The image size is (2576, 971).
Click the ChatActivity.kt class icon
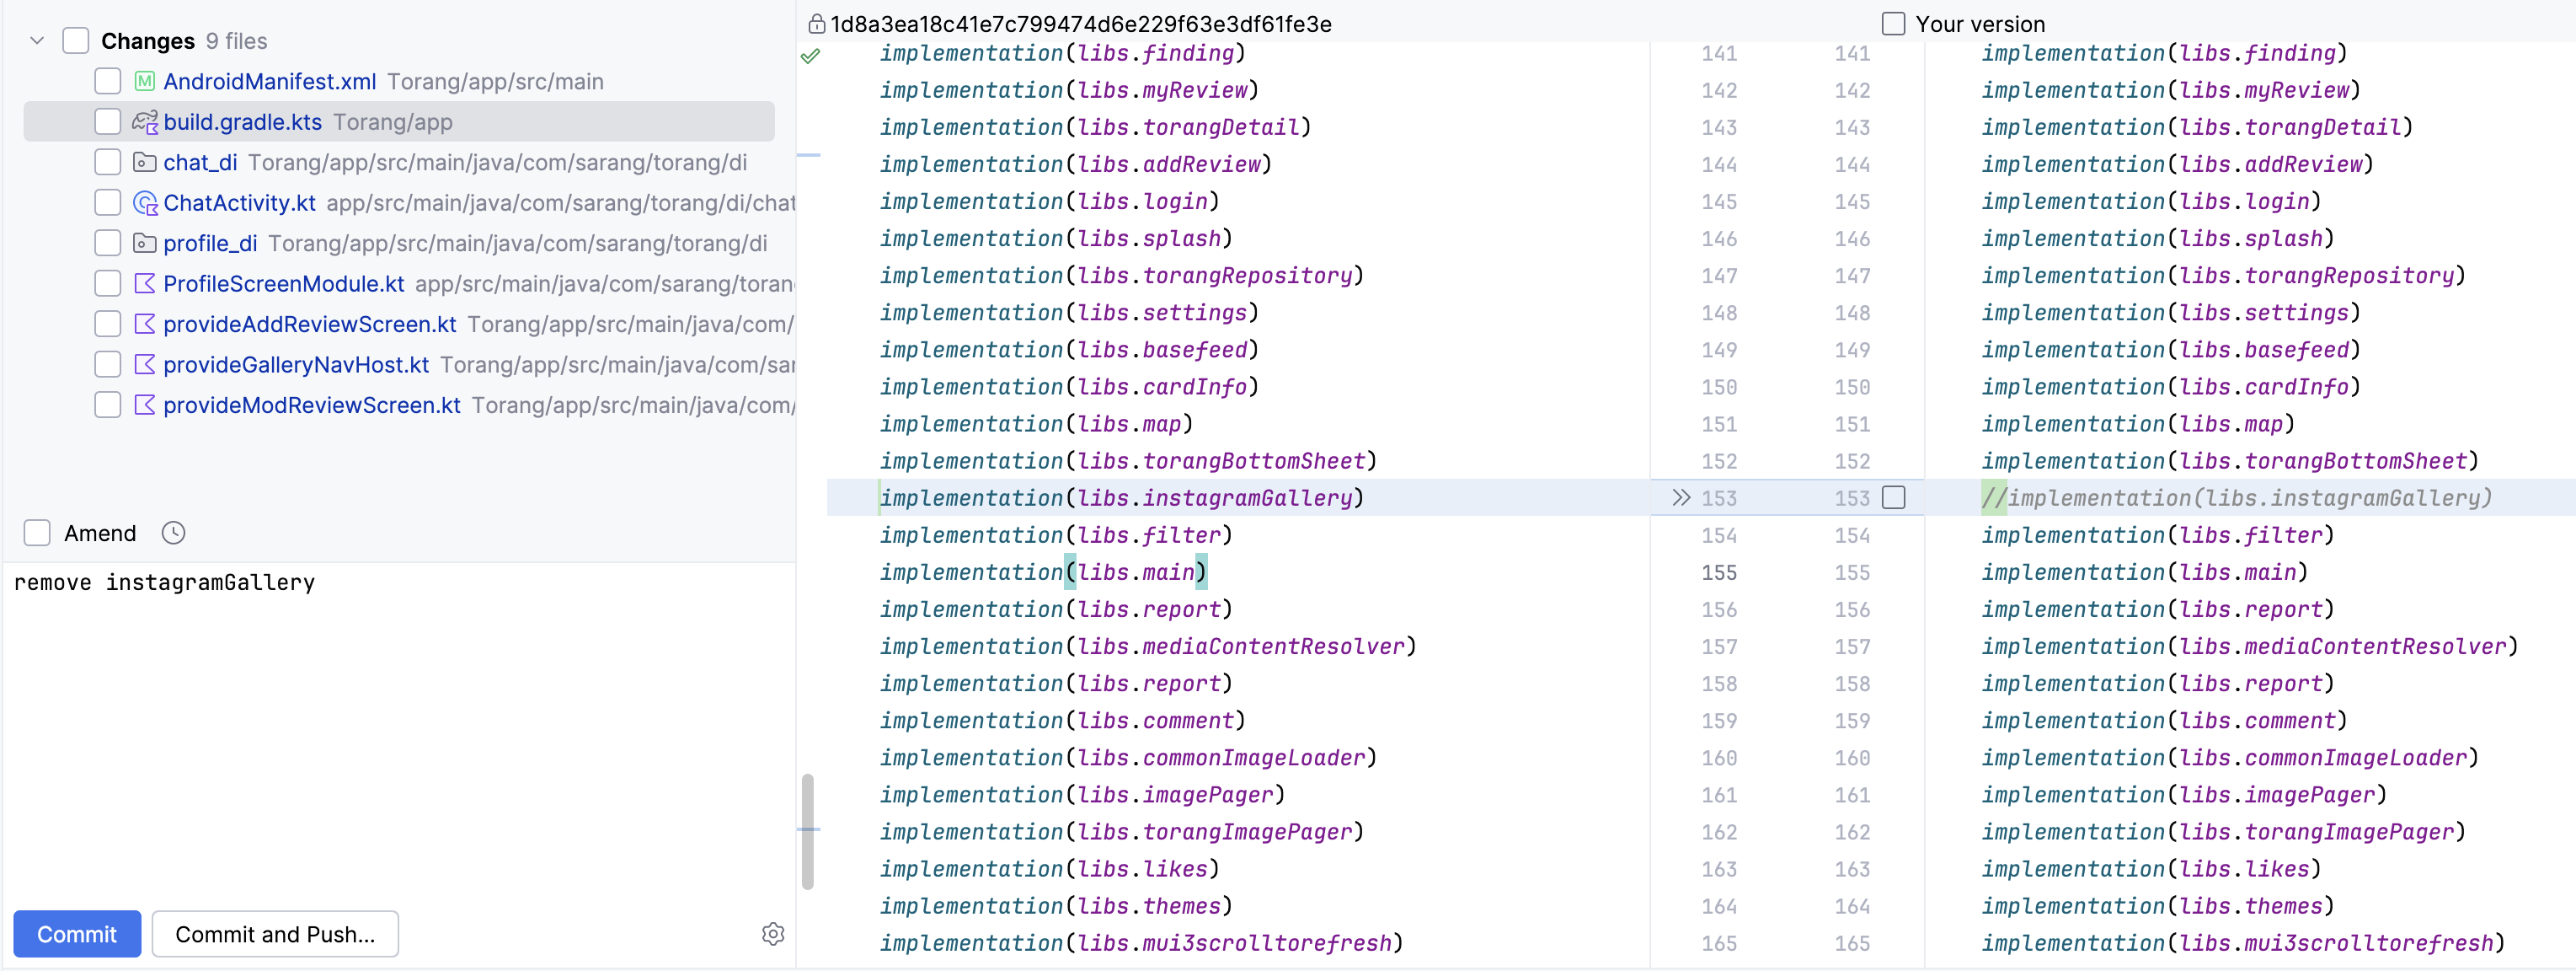pyautogui.click(x=145, y=203)
